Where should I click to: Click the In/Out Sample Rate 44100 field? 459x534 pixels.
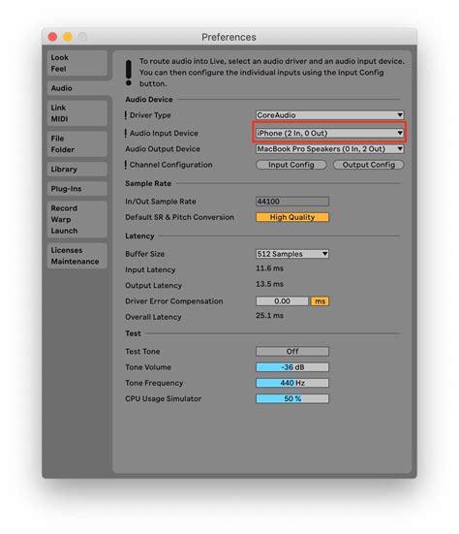pyautogui.click(x=292, y=202)
